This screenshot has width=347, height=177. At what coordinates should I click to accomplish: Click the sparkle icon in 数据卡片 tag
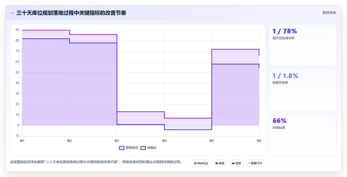[x=249, y=163]
